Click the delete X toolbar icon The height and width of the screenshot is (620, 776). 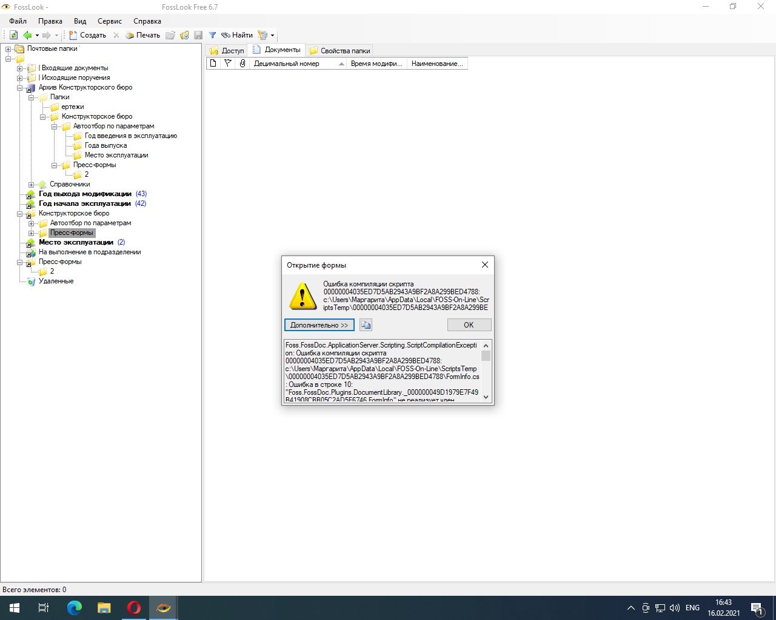click(x=116, y=35)
